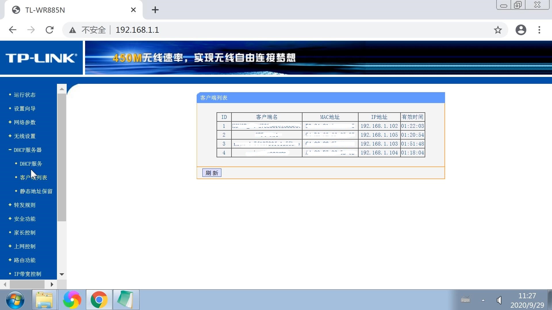Click the Chrome icon in the taskbar
The height and width of the screenshot is (310, 552).
click(x=99, y=300)
